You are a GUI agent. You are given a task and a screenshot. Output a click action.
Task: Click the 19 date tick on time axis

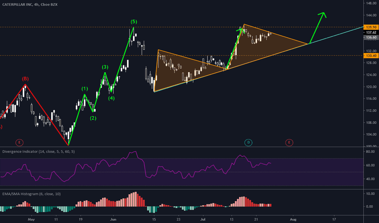pos(81,219)
